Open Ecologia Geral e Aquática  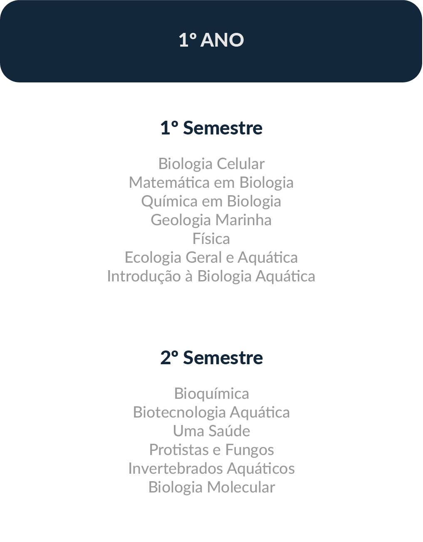tap(211, 257)
